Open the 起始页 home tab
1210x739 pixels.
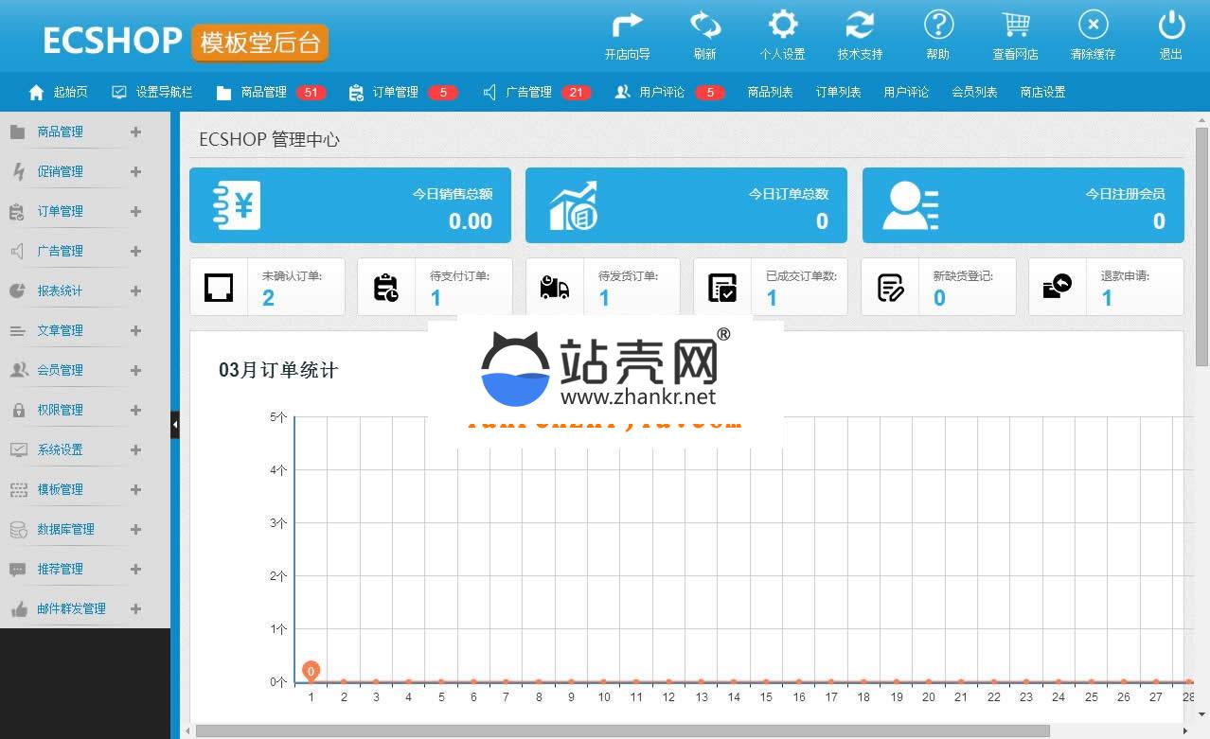(x=59, y=93)
